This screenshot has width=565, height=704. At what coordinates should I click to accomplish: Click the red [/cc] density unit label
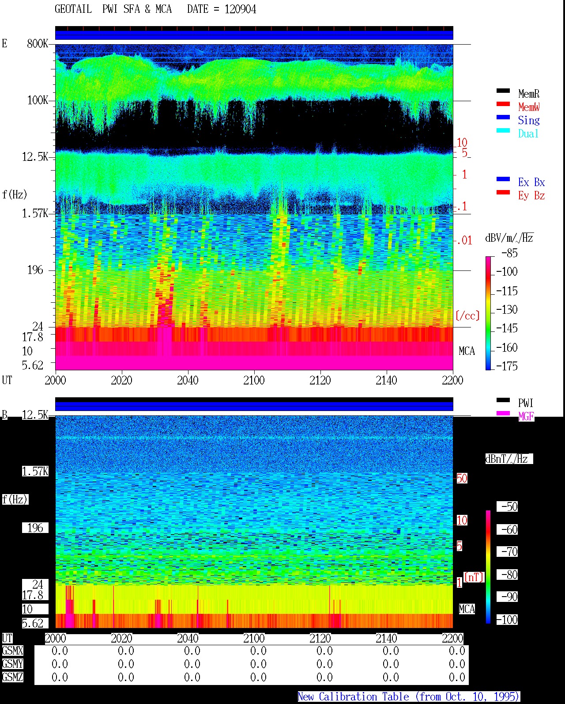click(x=467, y=316)
